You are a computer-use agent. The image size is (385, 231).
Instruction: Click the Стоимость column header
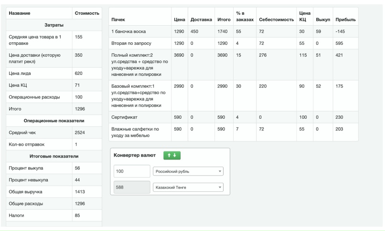click(x=86, y=12)
